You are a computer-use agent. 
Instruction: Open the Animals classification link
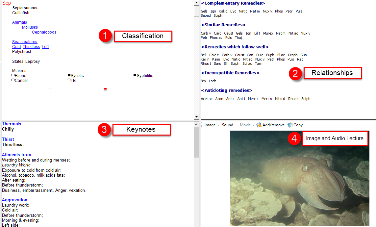(19, 22)
